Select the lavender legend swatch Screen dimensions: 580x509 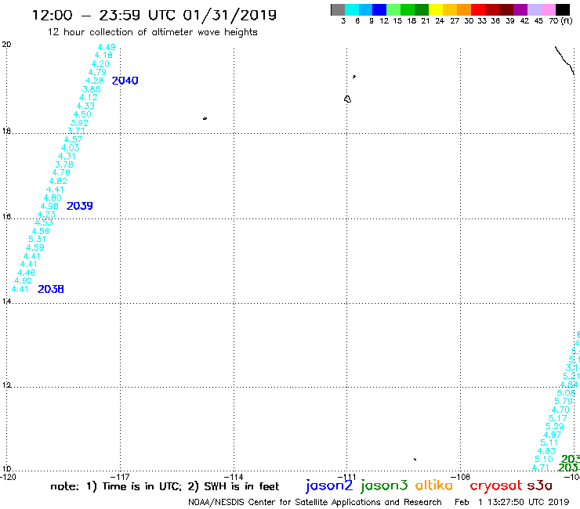[534, 9]
